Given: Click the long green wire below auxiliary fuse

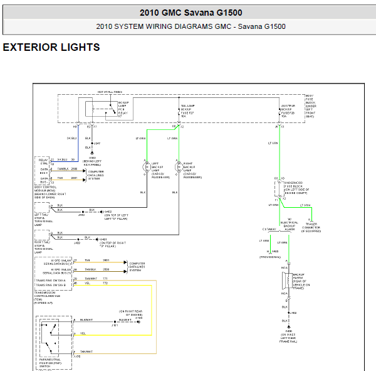Looking at the screenshot, I should tap(279, 154).
